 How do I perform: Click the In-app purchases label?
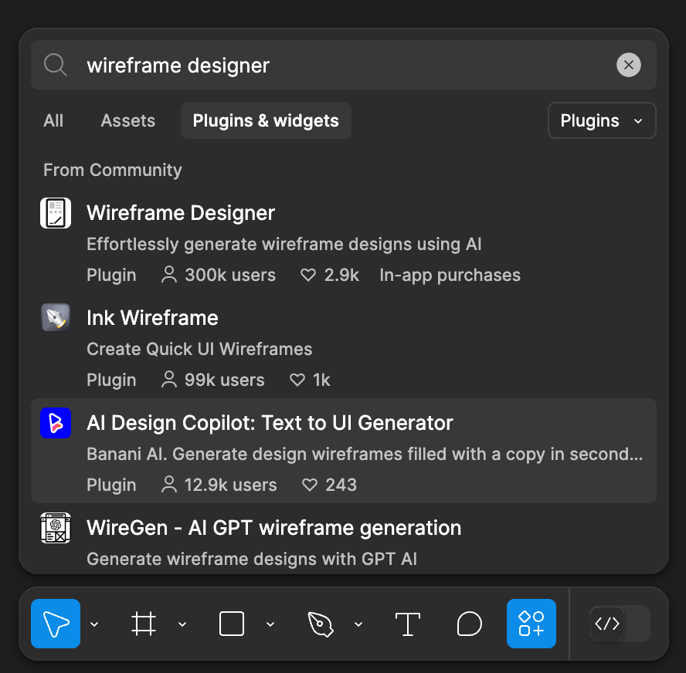(x=450, y=276)
